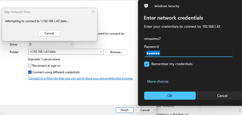Click the Windows Security shield icon

pos(146,6)
